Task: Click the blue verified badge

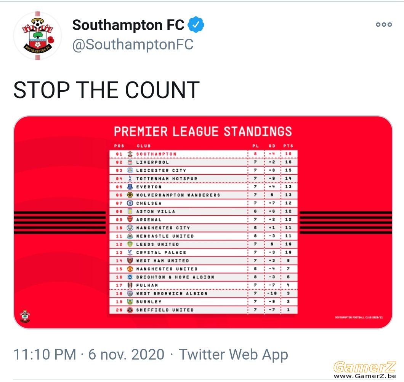Action: pos(196,24)
